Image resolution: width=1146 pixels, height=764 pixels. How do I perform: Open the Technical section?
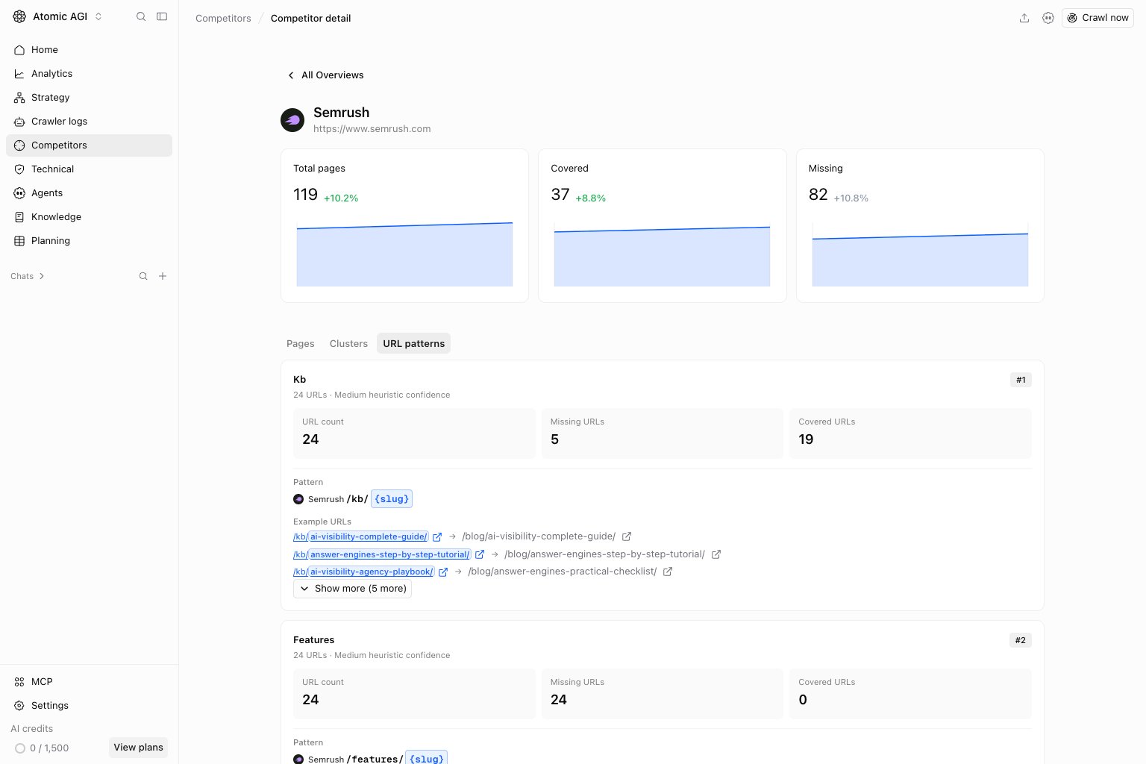tap(89, 169)
